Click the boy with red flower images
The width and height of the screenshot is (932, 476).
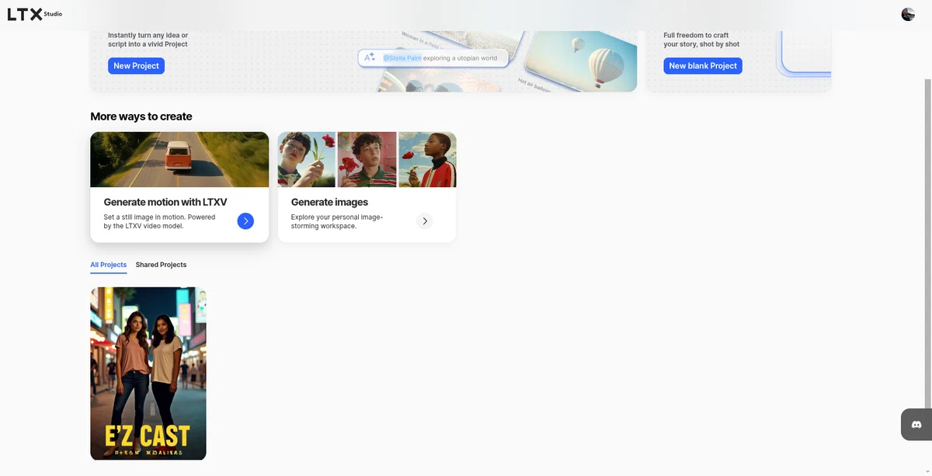367,159
